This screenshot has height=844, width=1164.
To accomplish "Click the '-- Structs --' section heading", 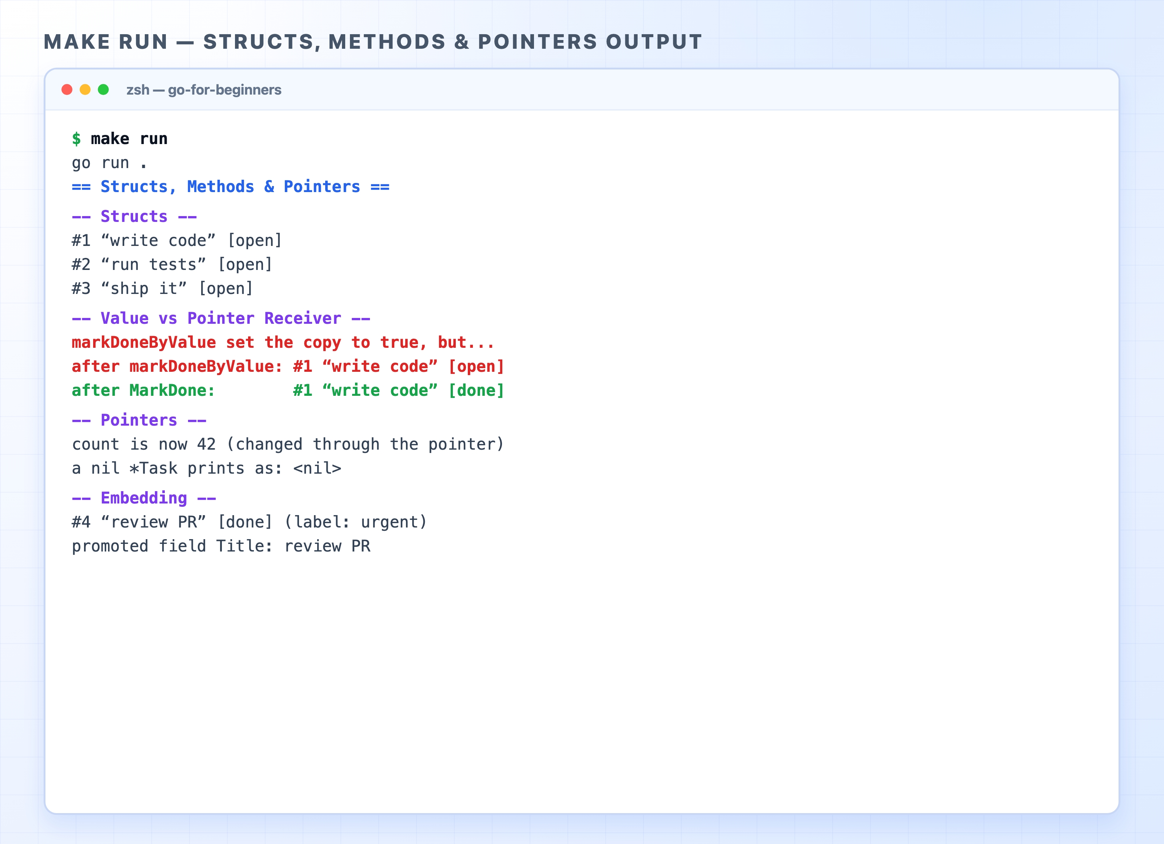I will [135, 217].
